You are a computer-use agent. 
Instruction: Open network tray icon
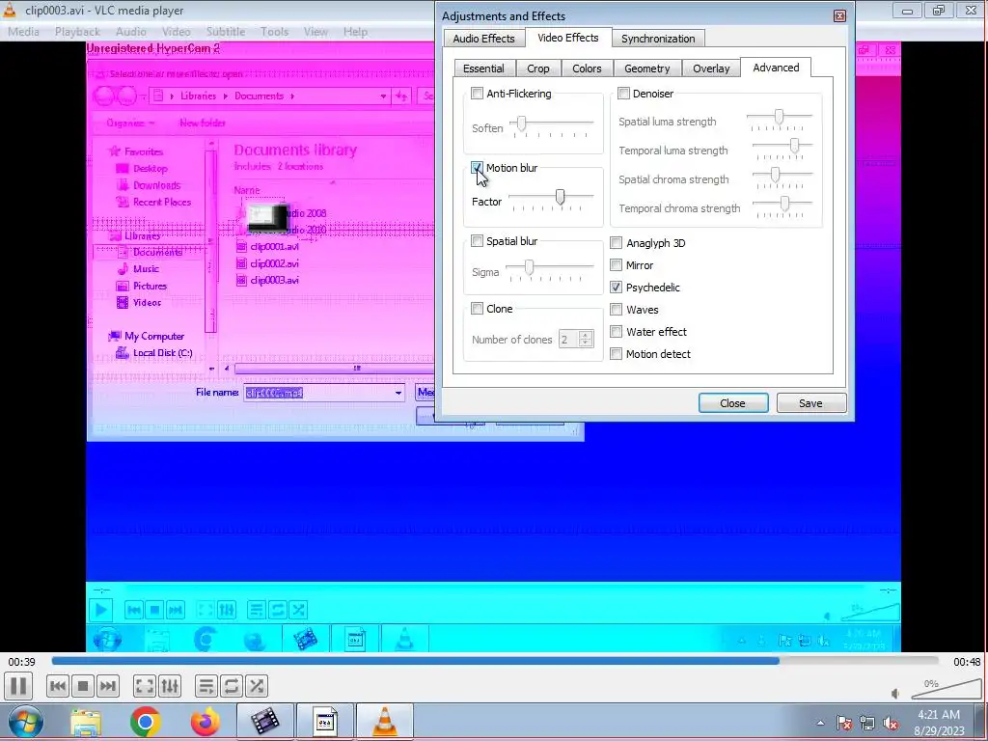[867, 723]
